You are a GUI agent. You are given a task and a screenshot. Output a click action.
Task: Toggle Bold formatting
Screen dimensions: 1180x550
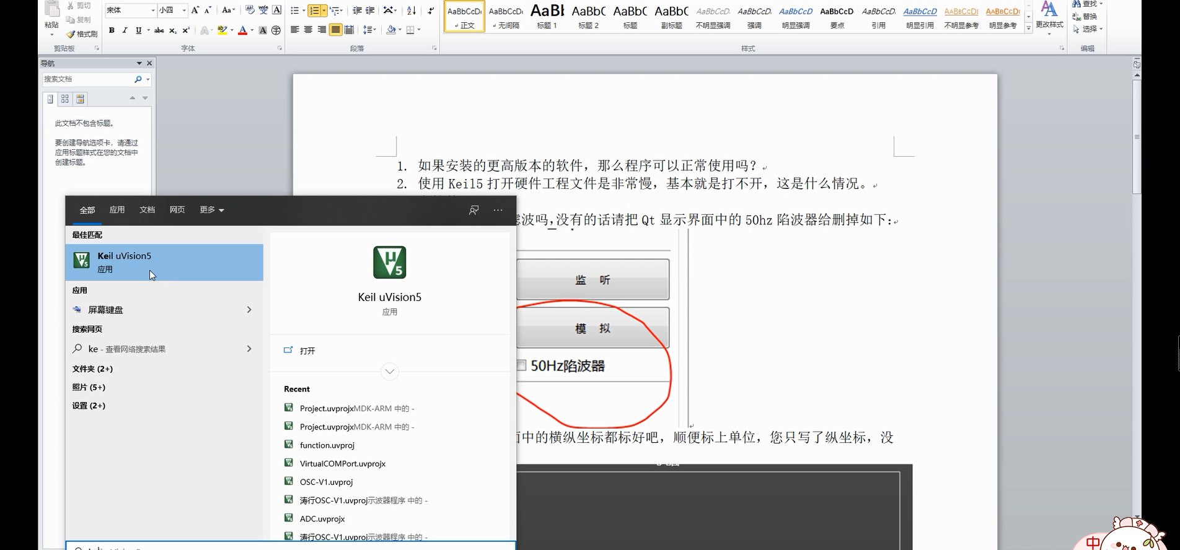(112, 30)
